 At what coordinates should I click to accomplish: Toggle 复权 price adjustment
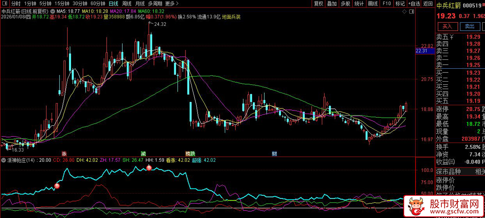coord(318,4)
